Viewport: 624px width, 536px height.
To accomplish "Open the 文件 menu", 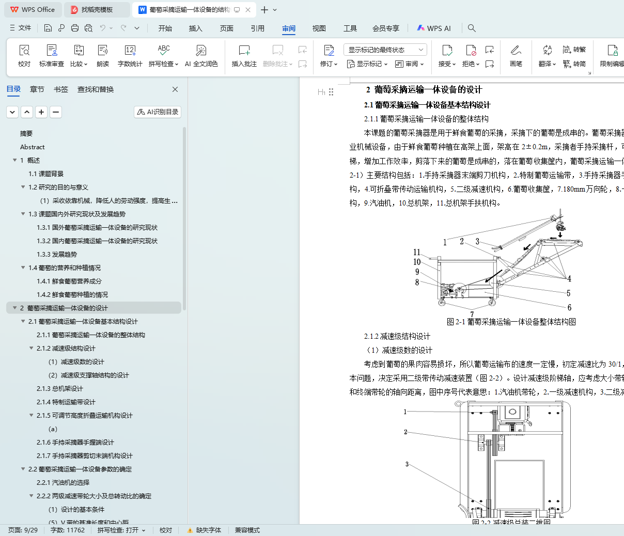I will 21,28.
